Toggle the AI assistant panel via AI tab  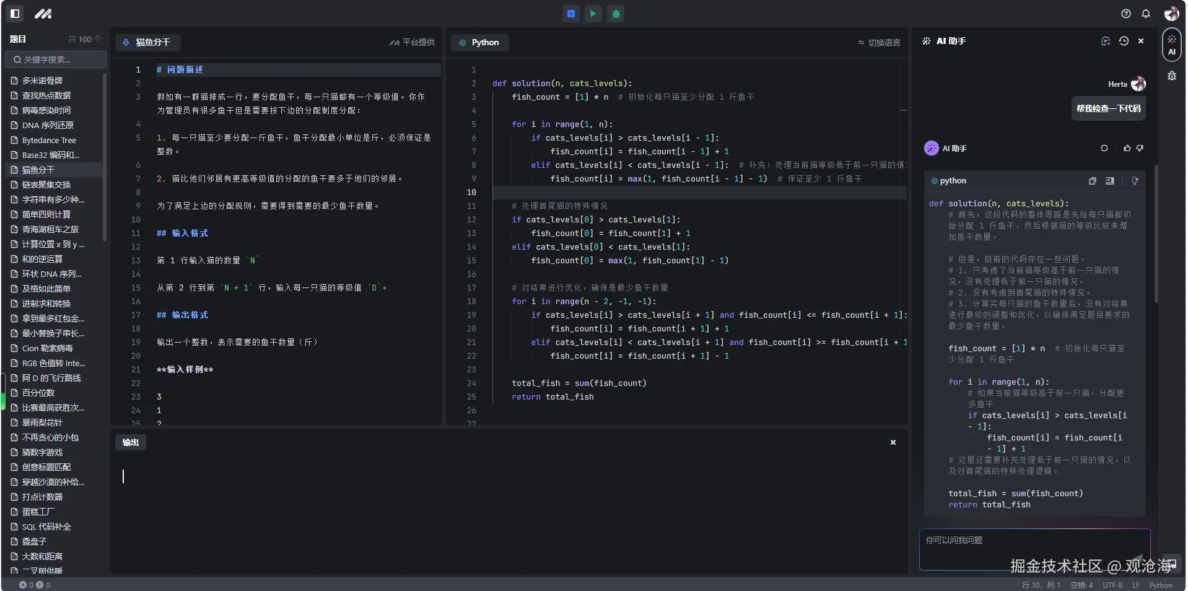(x=1171, y=45)
